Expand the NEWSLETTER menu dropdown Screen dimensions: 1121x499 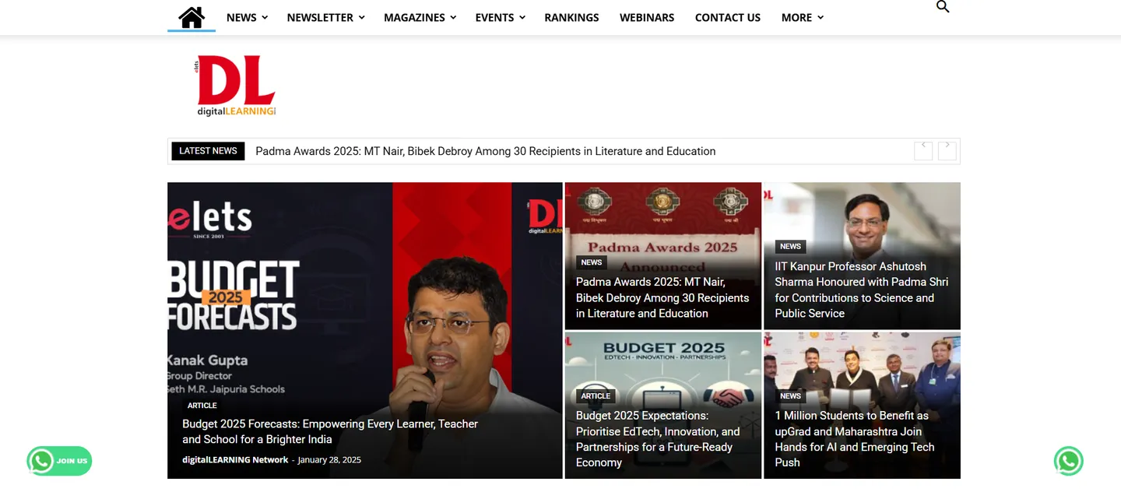[x=325, y=17]
